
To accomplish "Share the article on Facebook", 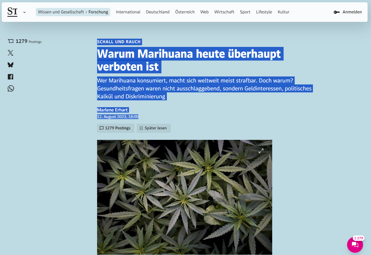I will tap(11, 77).
